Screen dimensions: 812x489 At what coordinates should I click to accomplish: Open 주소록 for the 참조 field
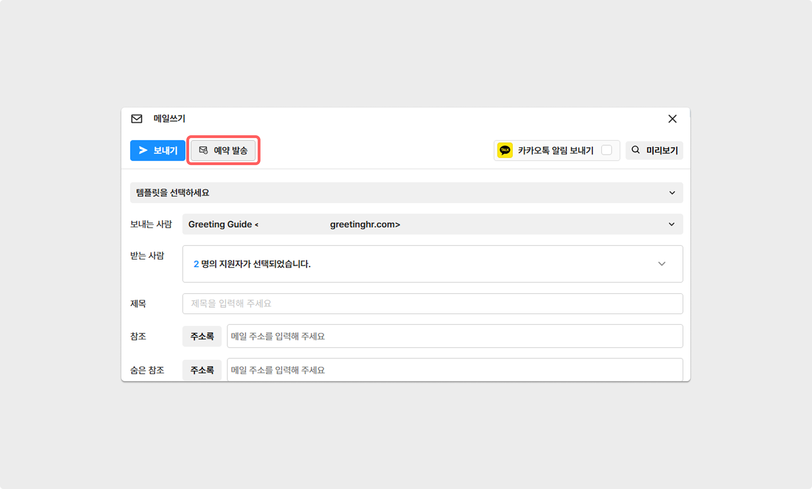coord(202,336)
